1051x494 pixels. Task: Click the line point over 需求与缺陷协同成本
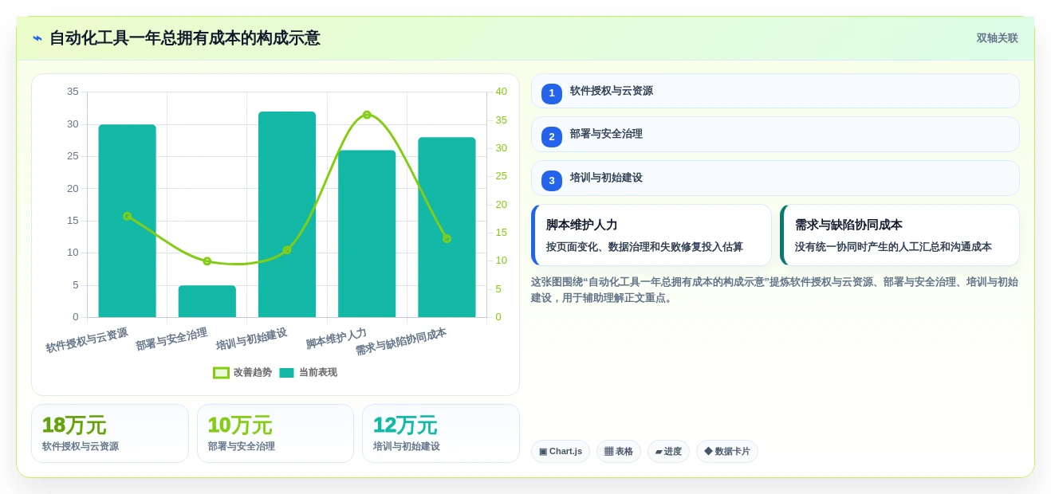[x=447, y=238]
